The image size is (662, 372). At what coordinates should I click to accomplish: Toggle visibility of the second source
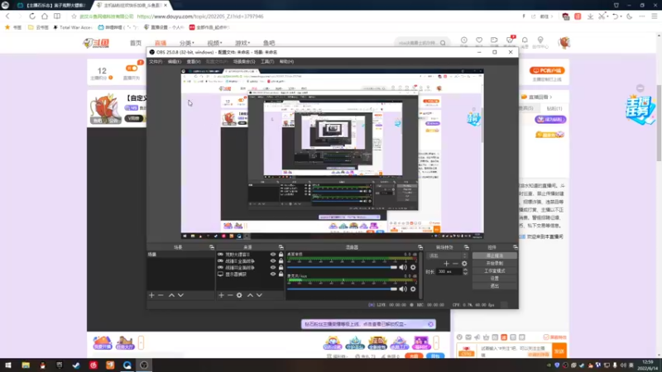273,261
